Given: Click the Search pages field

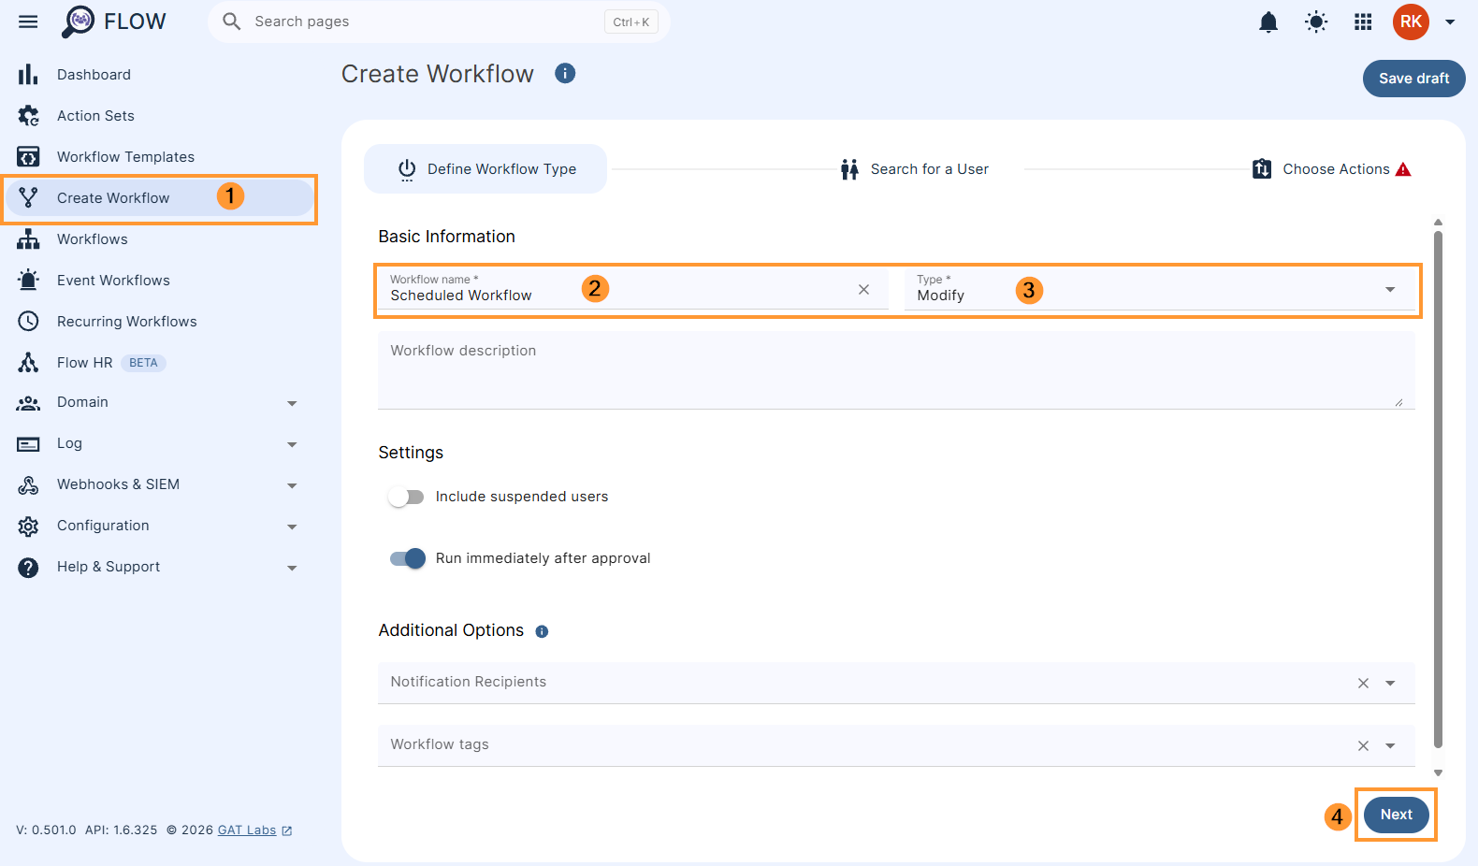Looking at the screenshot, I should point(439,22).
